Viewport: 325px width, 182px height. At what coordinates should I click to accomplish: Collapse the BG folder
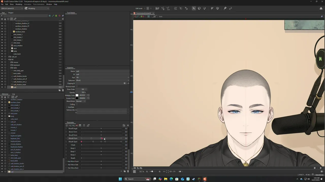[9, 59]
